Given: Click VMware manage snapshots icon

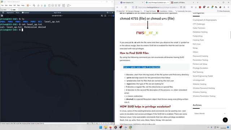Looking at the screenshot, I should [45, 5].
